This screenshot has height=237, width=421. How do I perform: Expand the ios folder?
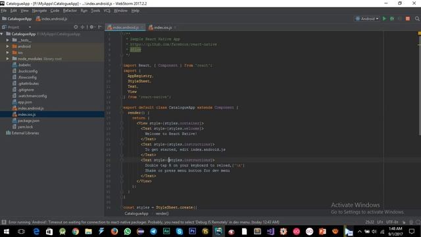[7, 53]
